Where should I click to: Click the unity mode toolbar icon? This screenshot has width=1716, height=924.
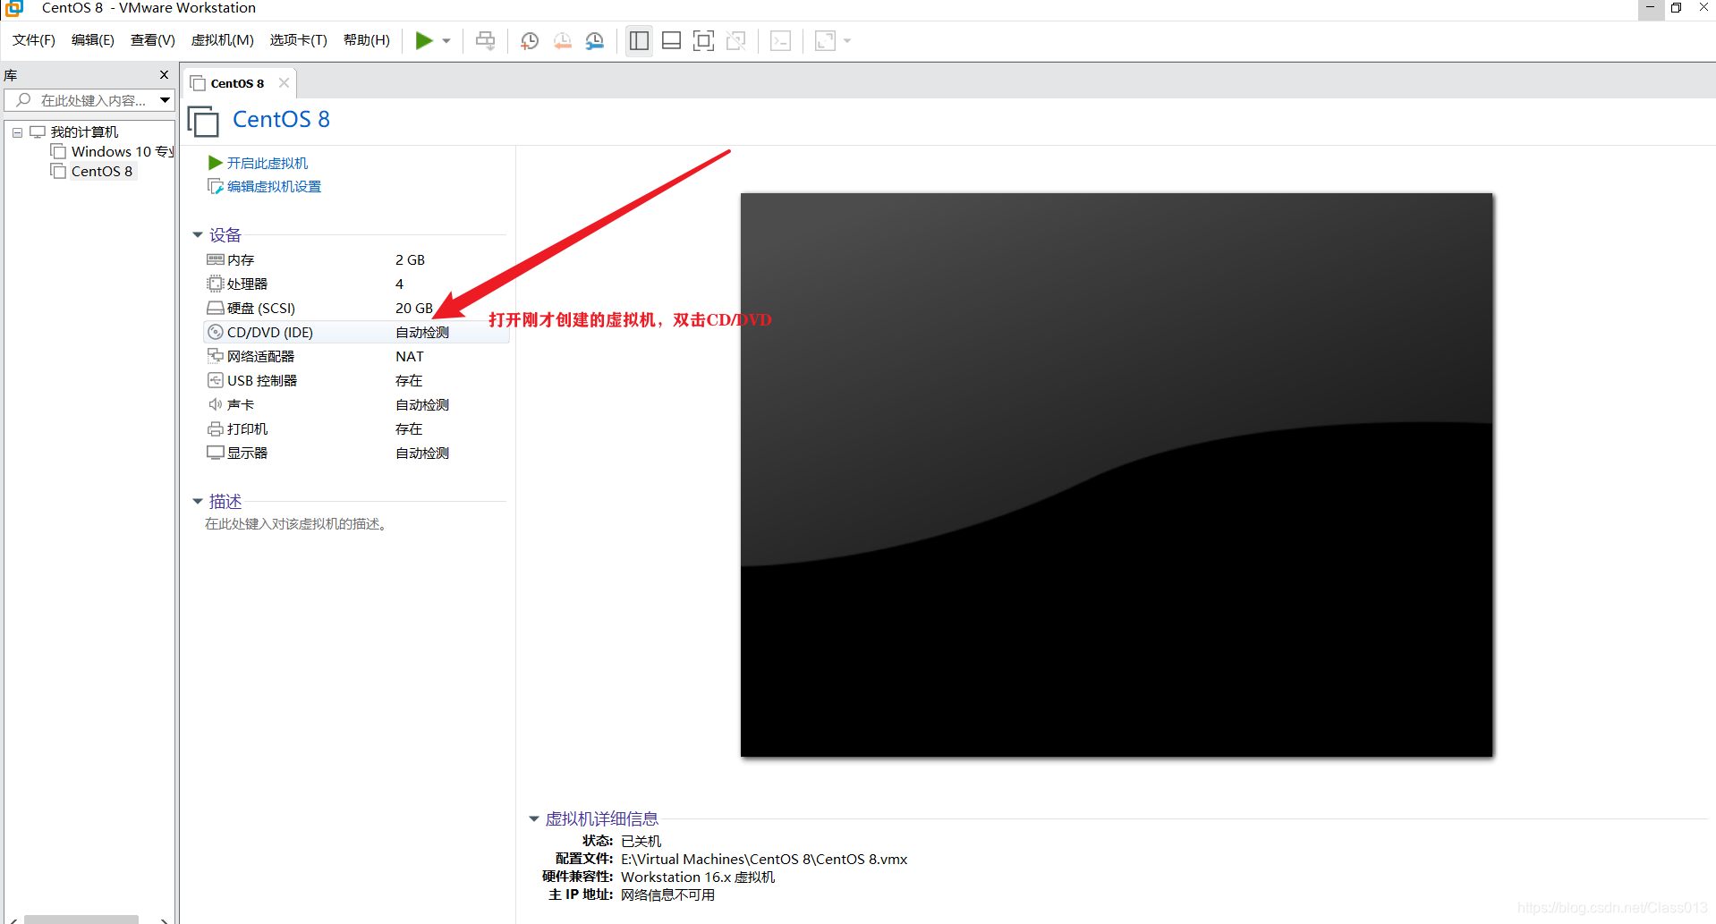736,41
